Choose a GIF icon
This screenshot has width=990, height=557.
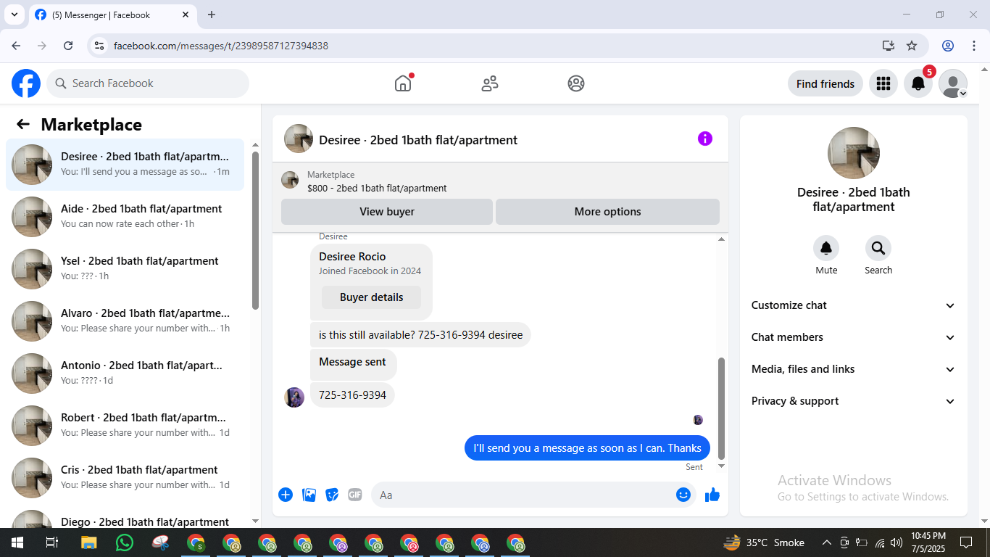[x=354, y=495]
